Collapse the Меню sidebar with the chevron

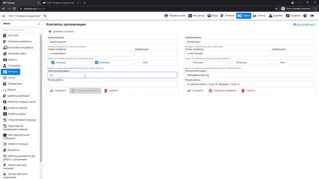(39, 24)
